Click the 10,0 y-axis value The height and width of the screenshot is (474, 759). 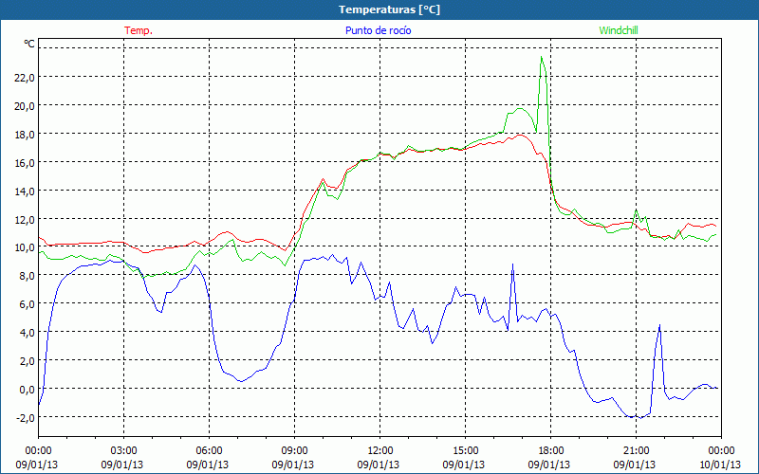pyautogui.click(x=25, y=247)
